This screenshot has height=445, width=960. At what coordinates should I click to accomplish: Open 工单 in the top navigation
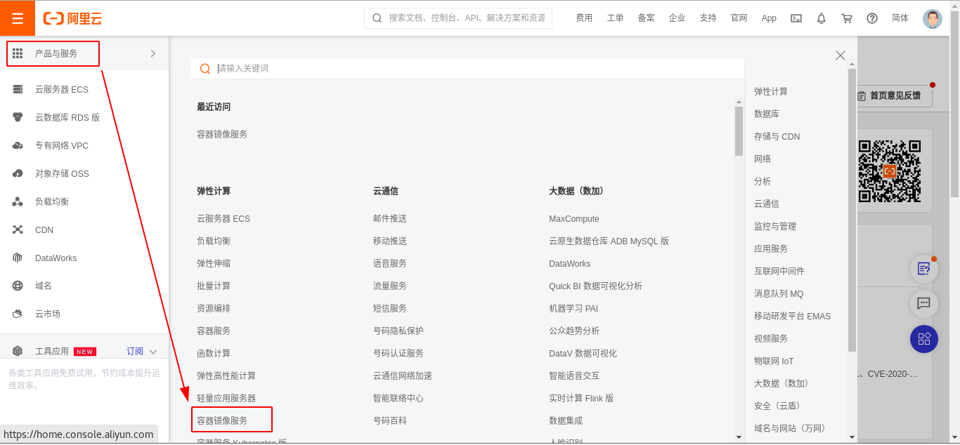click(615, 18)
